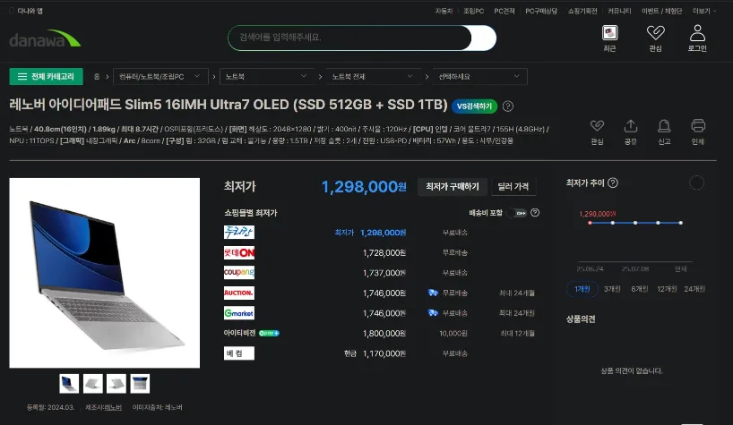
Task: Click the VS검색하기 button
Action: [x=474, y=106]
